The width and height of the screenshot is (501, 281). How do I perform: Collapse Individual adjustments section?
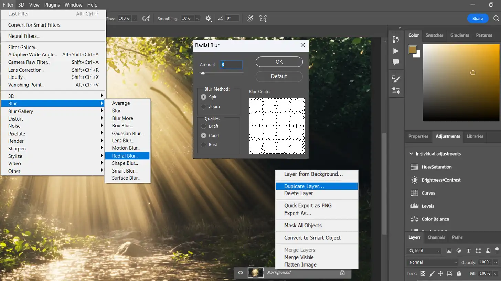pos(411,154)
